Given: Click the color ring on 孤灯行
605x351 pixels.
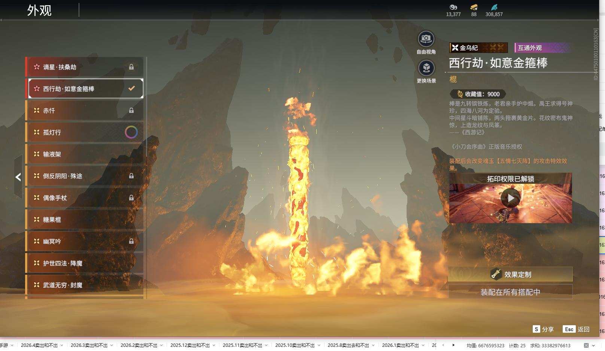Looking at the screenshot, I should [131, 132].
